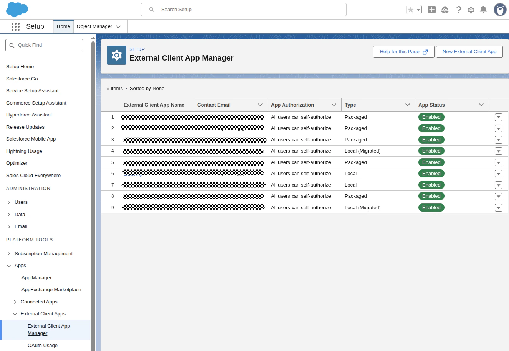Open the Global Actions plus icon
The width and height of the screenshot is (509, 351).
(x=432, y=10)
